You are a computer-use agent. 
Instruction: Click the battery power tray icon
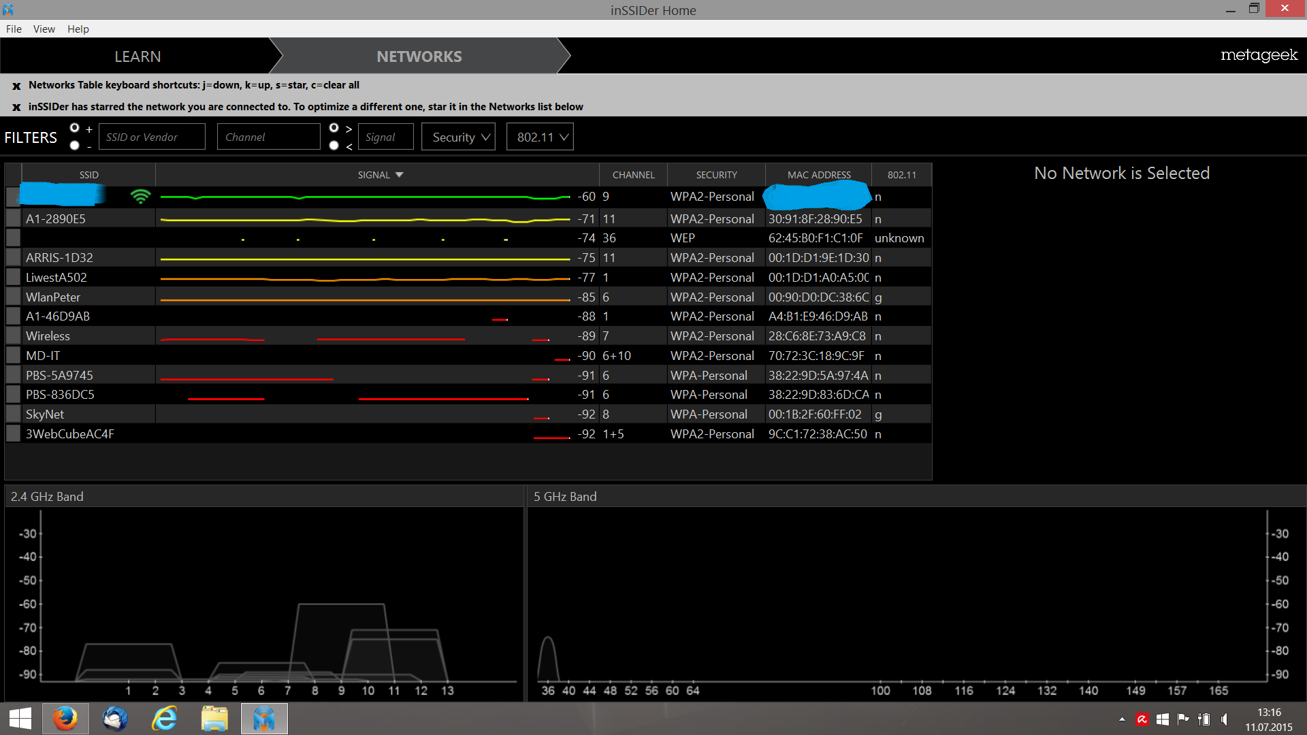pyautogui.click(x=1204, y=719)
